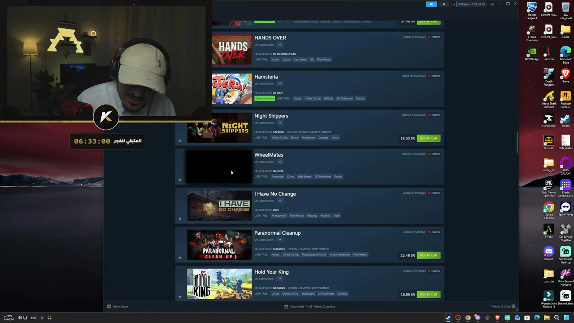
Task: Click the Steam wishlist scrollbar thumb
Action: coord(517,142)
